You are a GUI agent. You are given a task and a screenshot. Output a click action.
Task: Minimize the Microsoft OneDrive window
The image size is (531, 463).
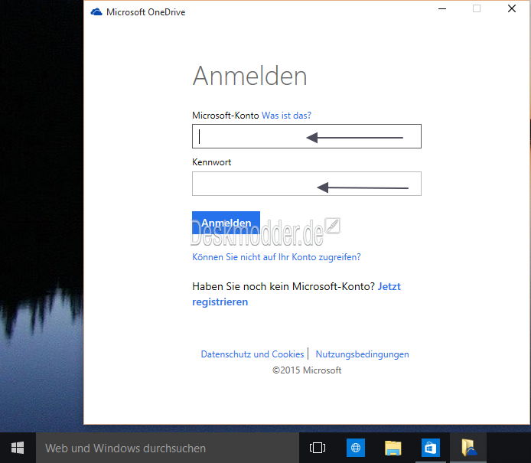(442, 9)
